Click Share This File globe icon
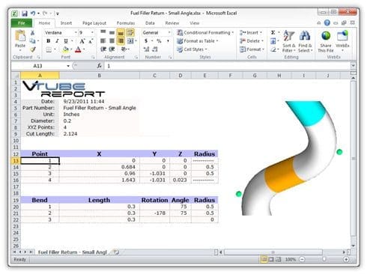The image size is (367, 274). 326,41
